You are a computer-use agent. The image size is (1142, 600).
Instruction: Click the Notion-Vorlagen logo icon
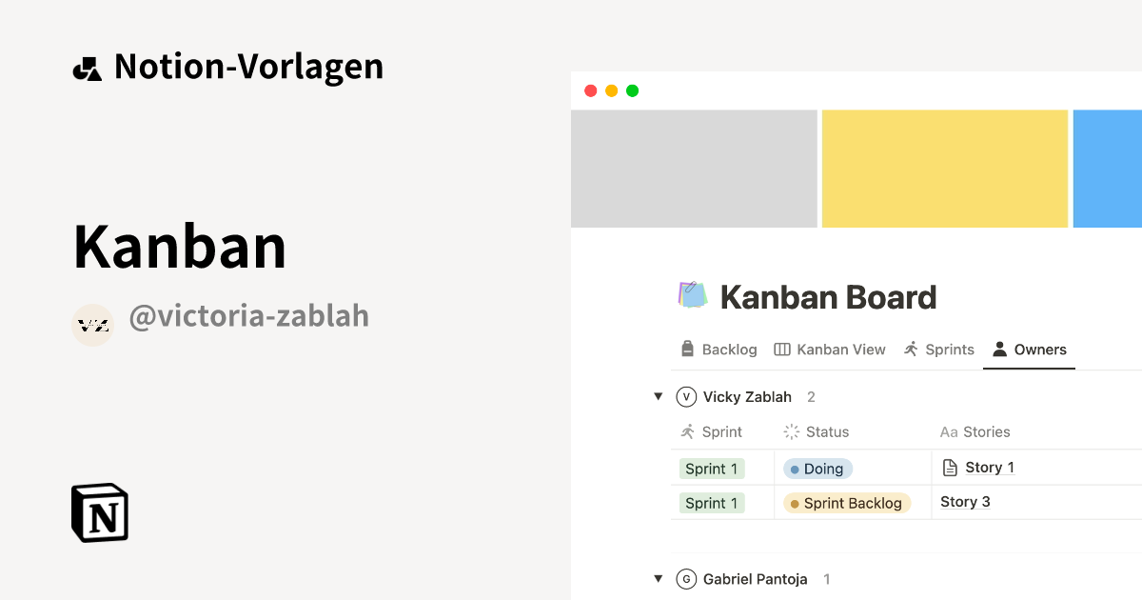87,66
